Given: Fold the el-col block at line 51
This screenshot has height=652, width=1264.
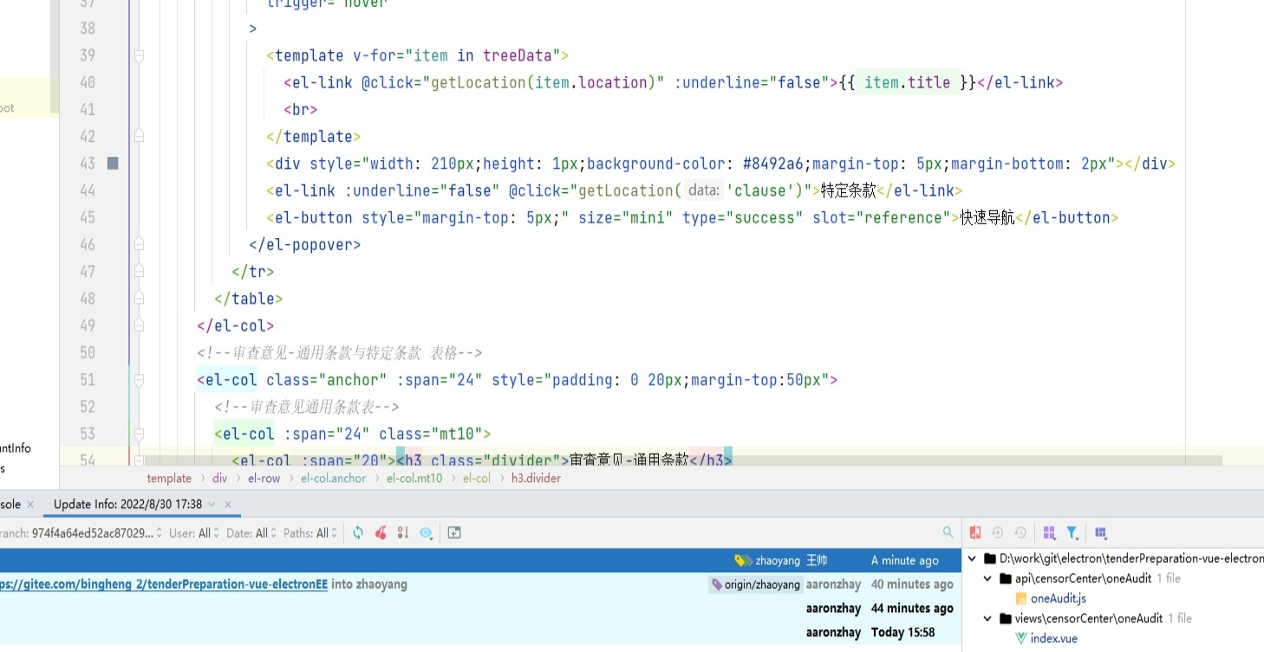Looking at the screenshot, I should [x=139, y=380].
